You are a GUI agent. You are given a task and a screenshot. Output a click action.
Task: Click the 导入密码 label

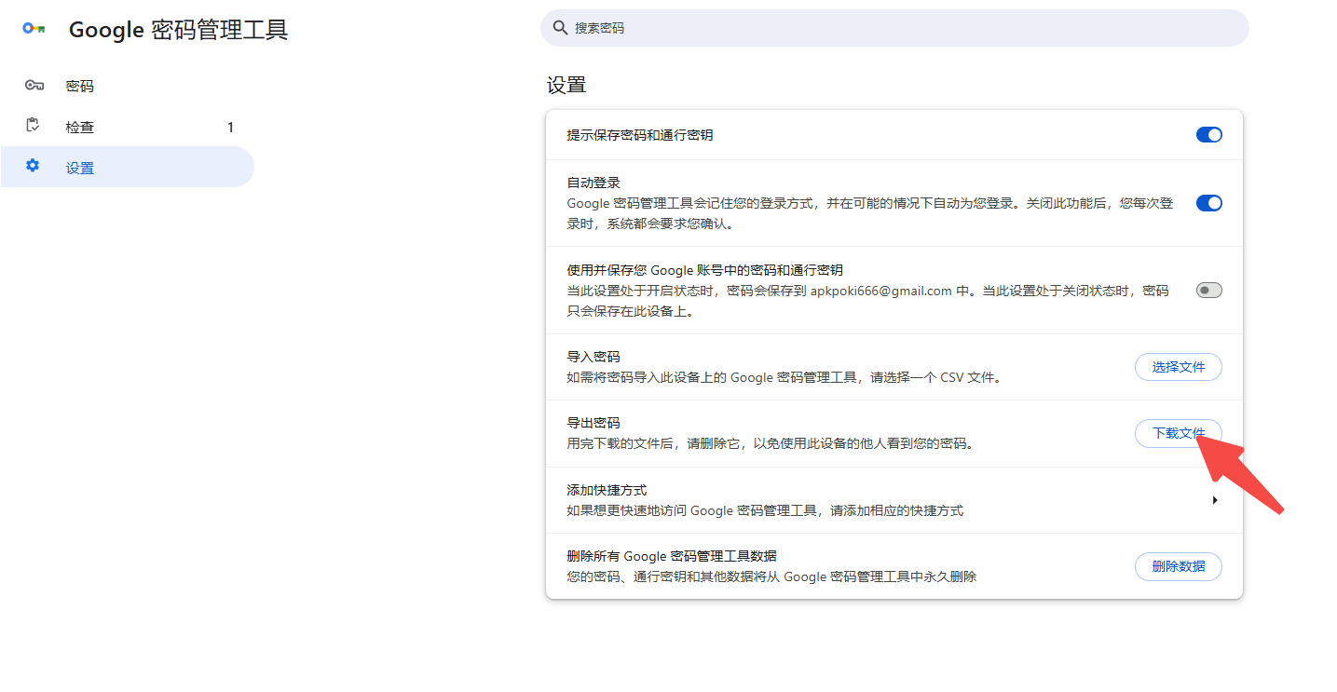[593, 357]
